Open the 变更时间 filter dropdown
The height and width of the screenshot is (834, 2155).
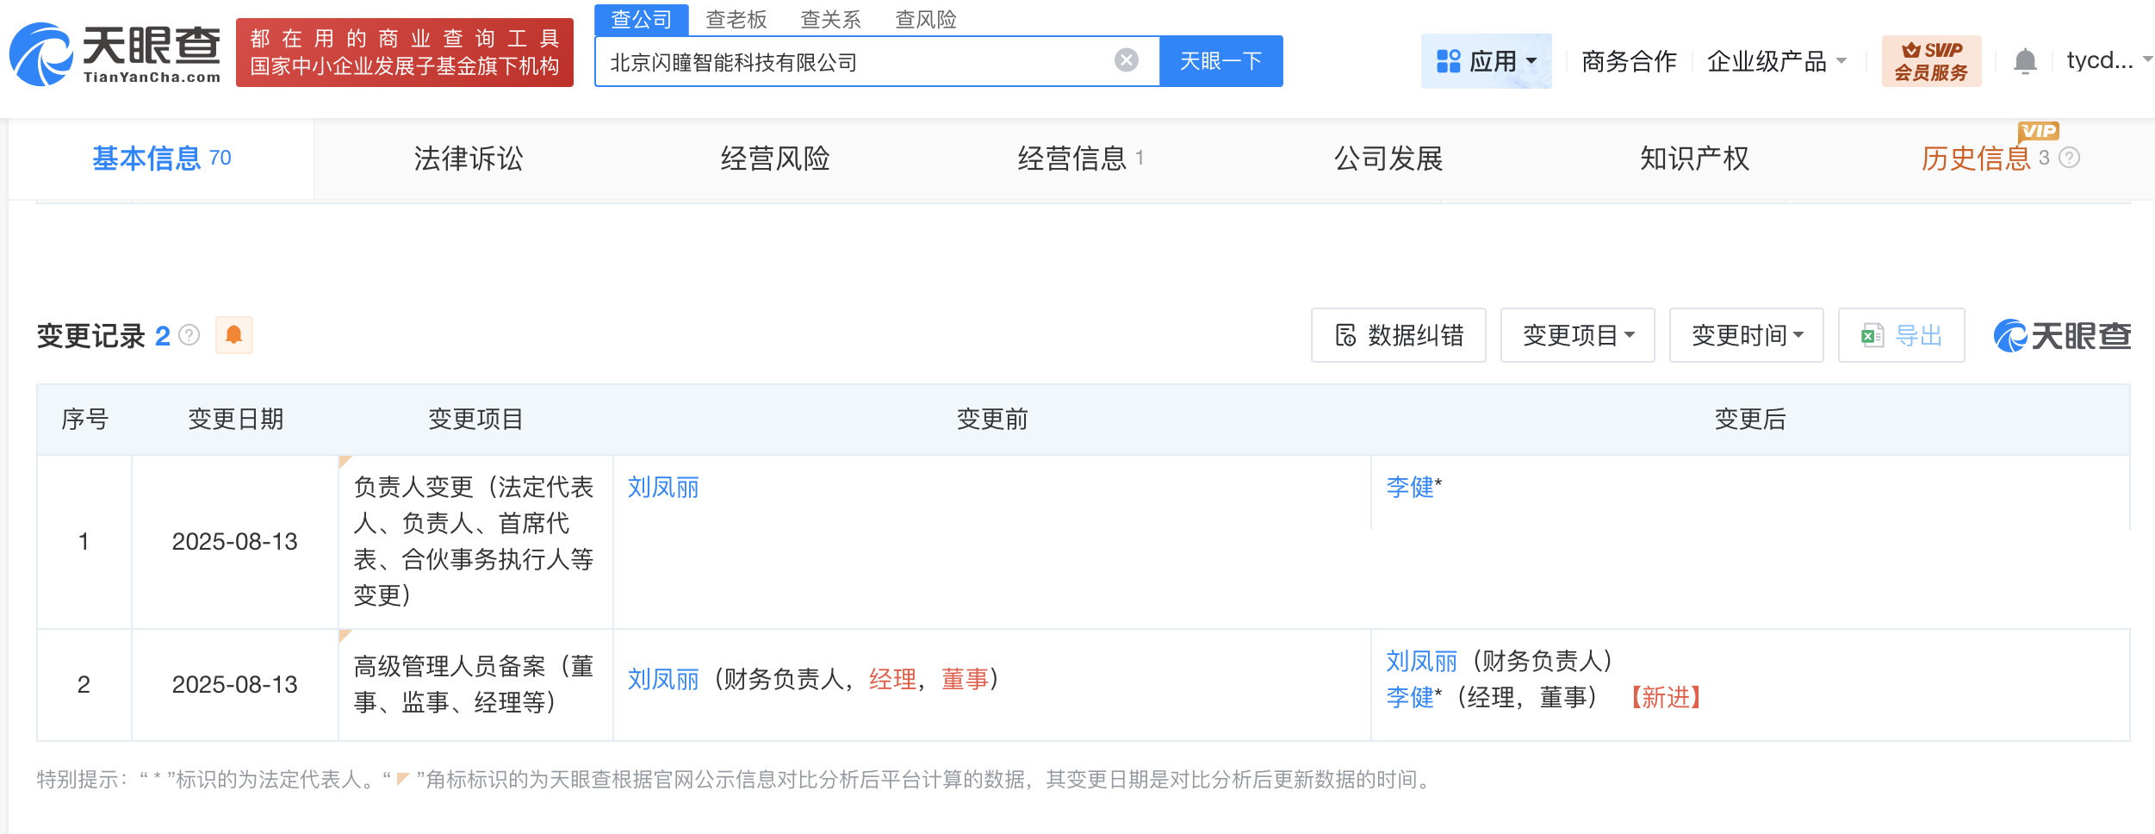click(x=1746, y=336)
